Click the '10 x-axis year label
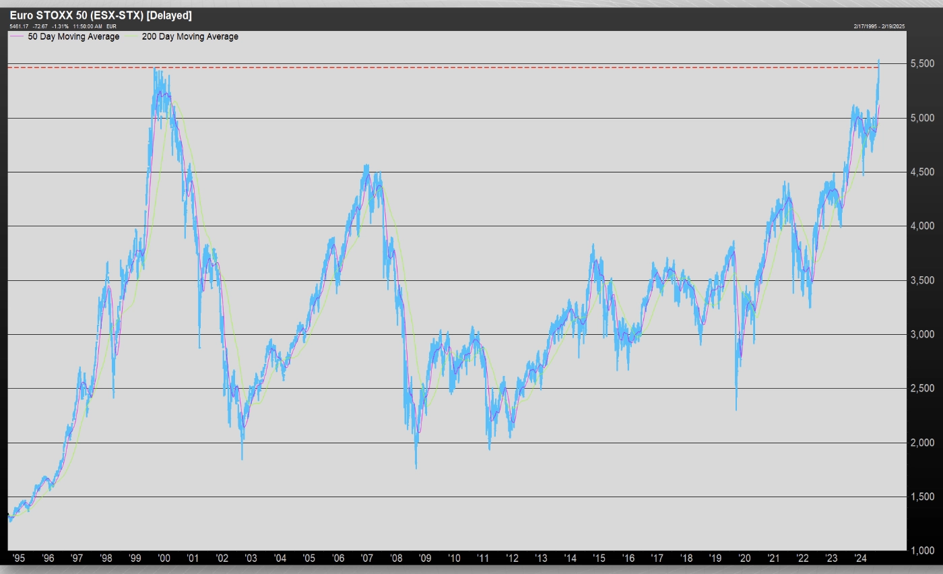Screen dimensions: 943x574 [454, 558]
